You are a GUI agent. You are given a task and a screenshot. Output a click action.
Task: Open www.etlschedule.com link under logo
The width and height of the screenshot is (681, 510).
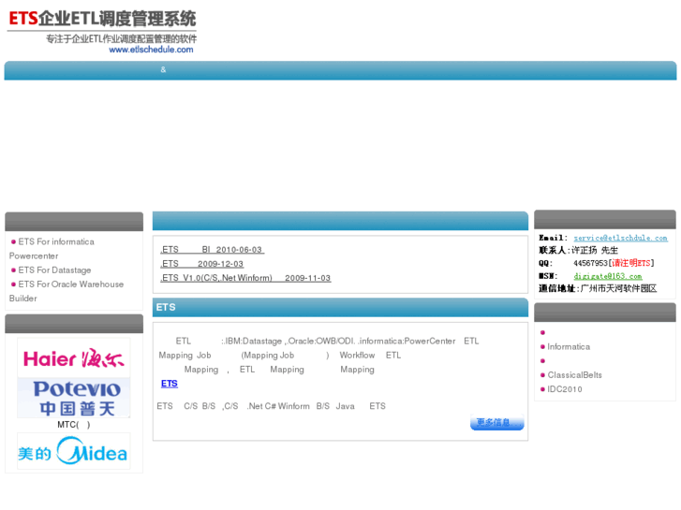[151, 50]
